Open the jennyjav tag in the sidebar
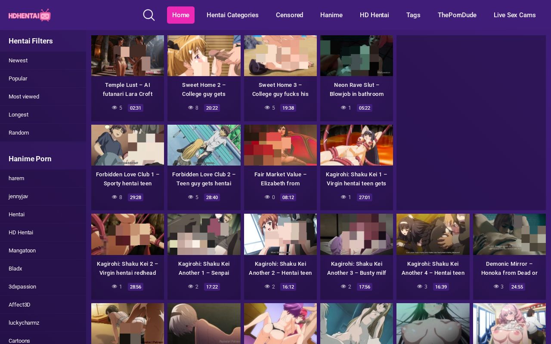Screen dimensions: 551x344 (43, 197)
